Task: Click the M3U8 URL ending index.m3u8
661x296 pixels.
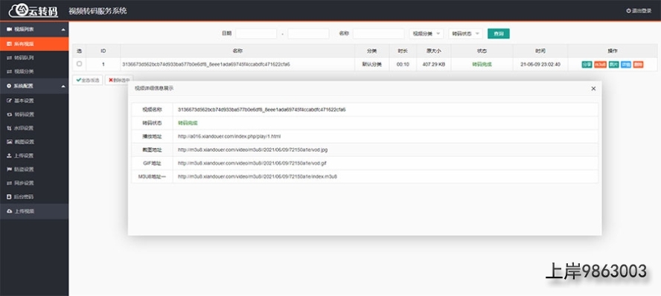Action: click(257, 176)
